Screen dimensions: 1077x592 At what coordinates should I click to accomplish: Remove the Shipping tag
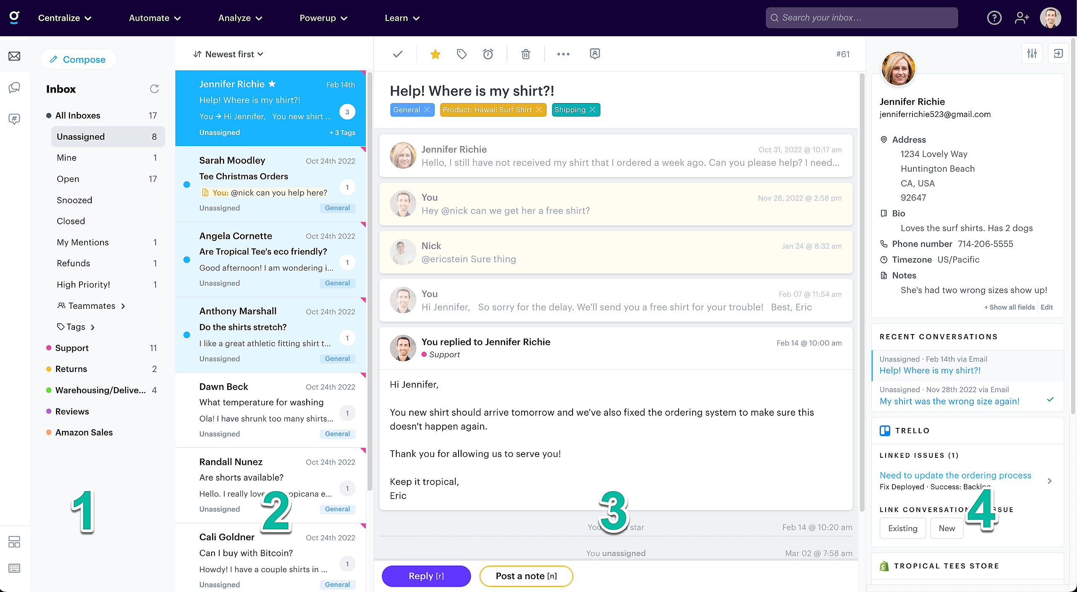pyautogui.click(x=593, y=109)
